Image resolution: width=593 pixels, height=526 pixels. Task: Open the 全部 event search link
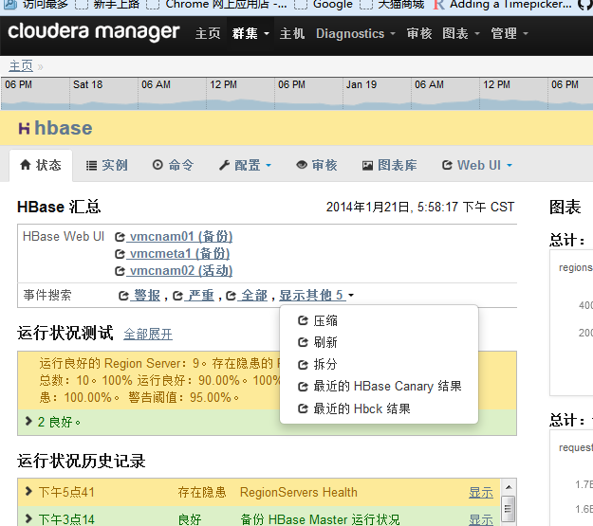(252, 295)
